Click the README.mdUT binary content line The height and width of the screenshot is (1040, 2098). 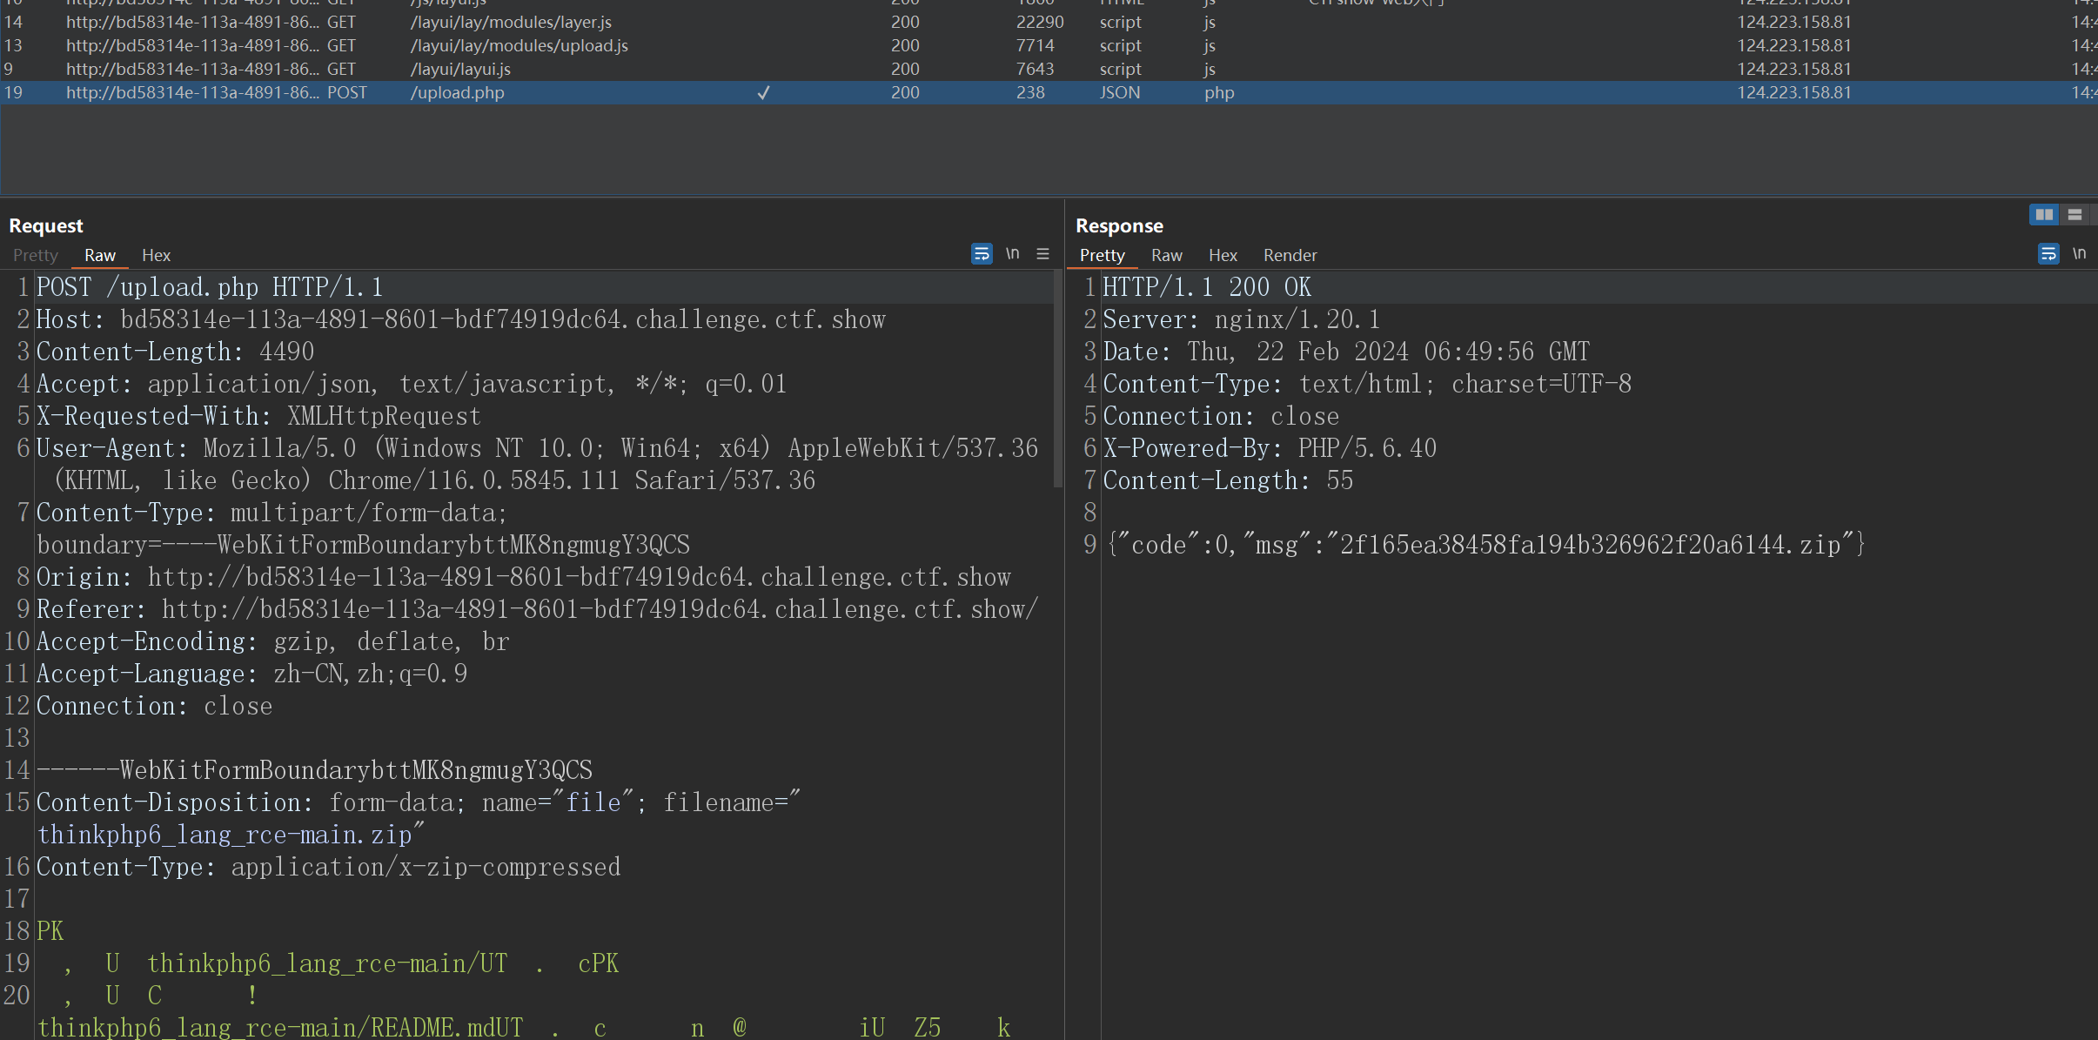524,1028
